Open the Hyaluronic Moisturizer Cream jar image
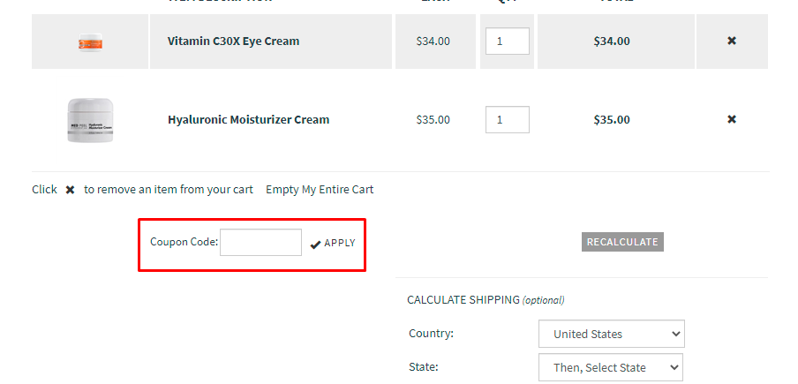The height and width of the screenshot is (384, 798). point(91,120)
